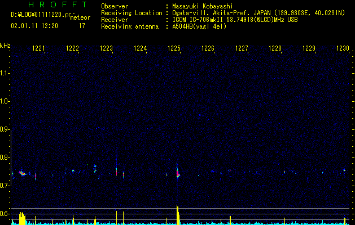Click the tallest yellow intensity bar at 1225
Viewport: 355px width, 225px height.
coord(178,215)
